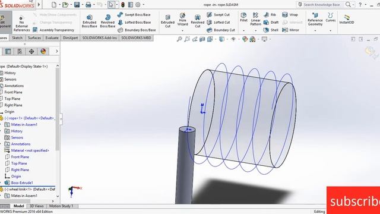Switch to the Motion Study 1 tab
The height and width of the screenshot is (214, 380).
coord(61,206)
